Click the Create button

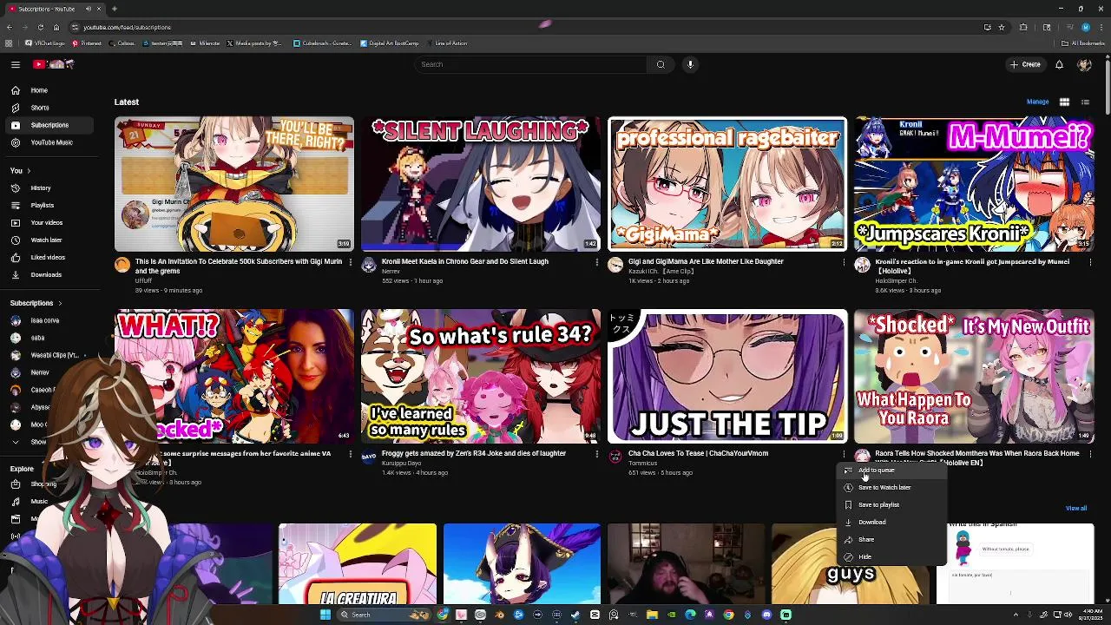[1025, 64]
